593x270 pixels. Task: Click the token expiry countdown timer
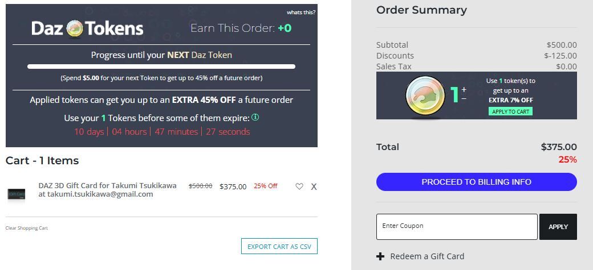tap(162, 132)
